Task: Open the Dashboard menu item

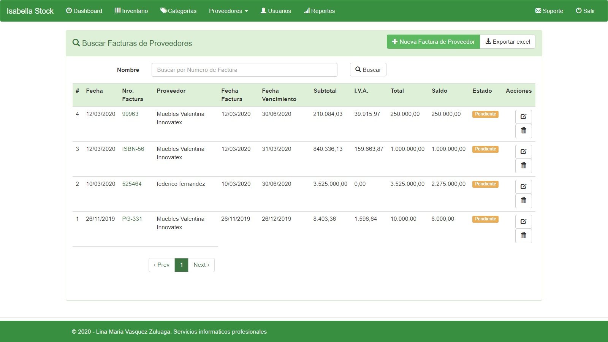Action: (84, 11)
